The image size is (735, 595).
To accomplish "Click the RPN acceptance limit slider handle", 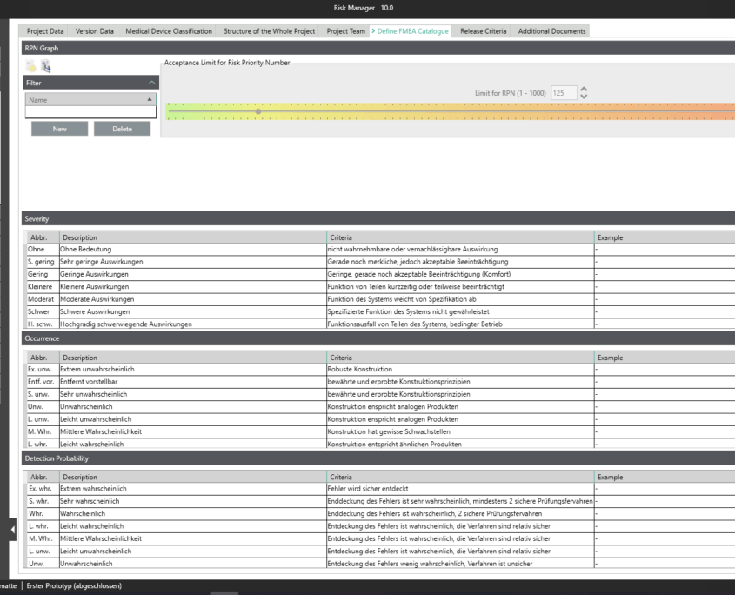I will click(257, 111).
